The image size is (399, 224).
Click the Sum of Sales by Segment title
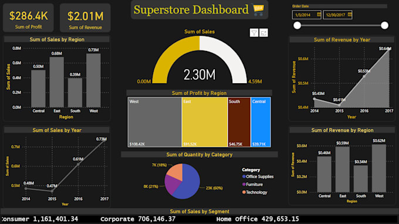(199, 212)
